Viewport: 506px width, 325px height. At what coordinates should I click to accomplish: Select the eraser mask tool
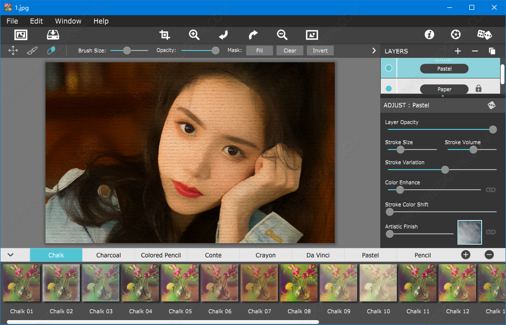(x=51, y=50)
